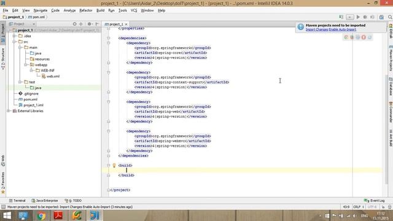The image size is (393, 221).
Task: Toggle the Ant Build side panel
Action: tap(391, 138)
